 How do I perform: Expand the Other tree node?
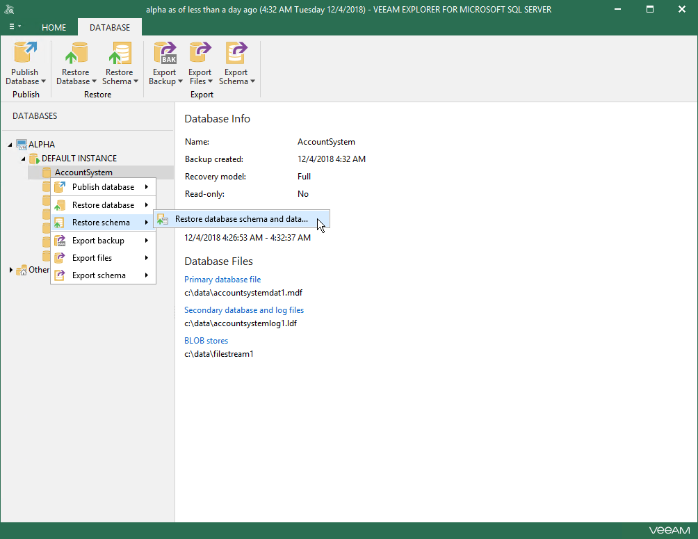click(x=10, y=270)
